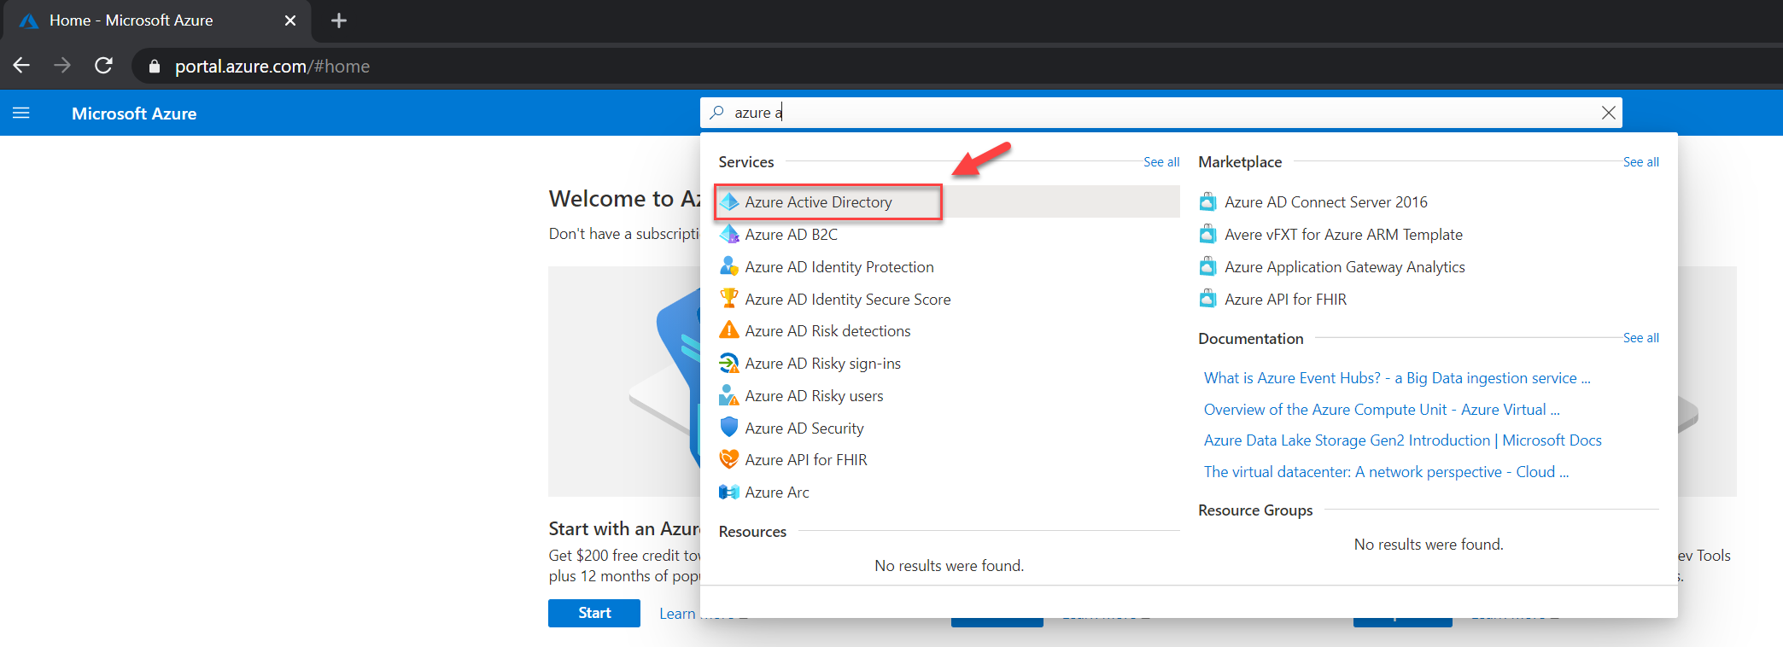
Task: See all Marketplace results
Action: tap(1640, 161)
